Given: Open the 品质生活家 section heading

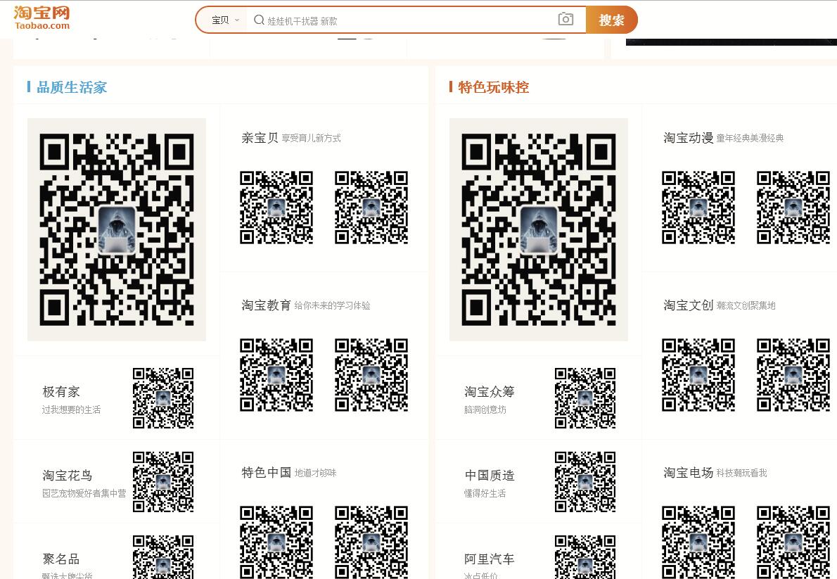Looking at the screenshot, I should coord(72,87).
